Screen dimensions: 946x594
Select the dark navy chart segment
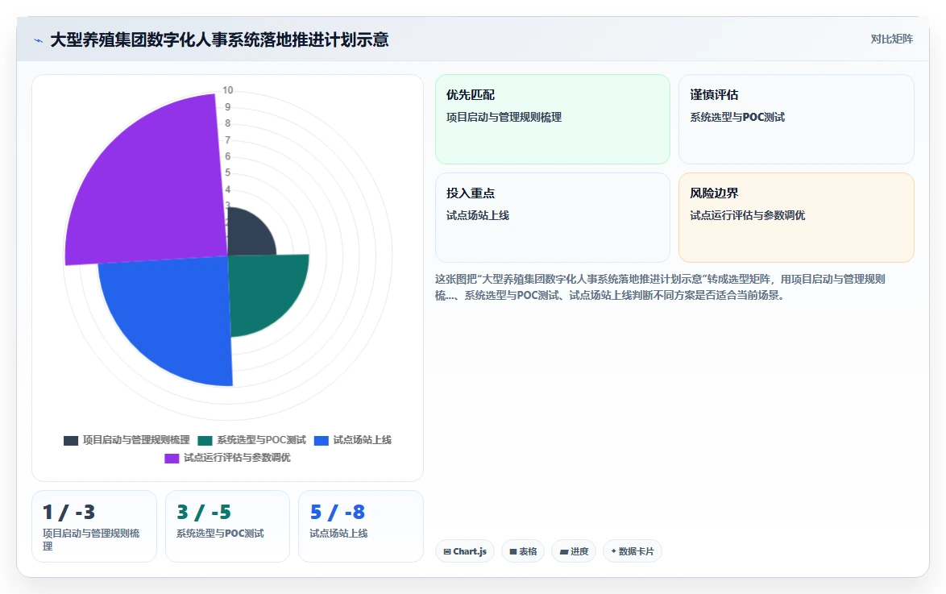247,235
